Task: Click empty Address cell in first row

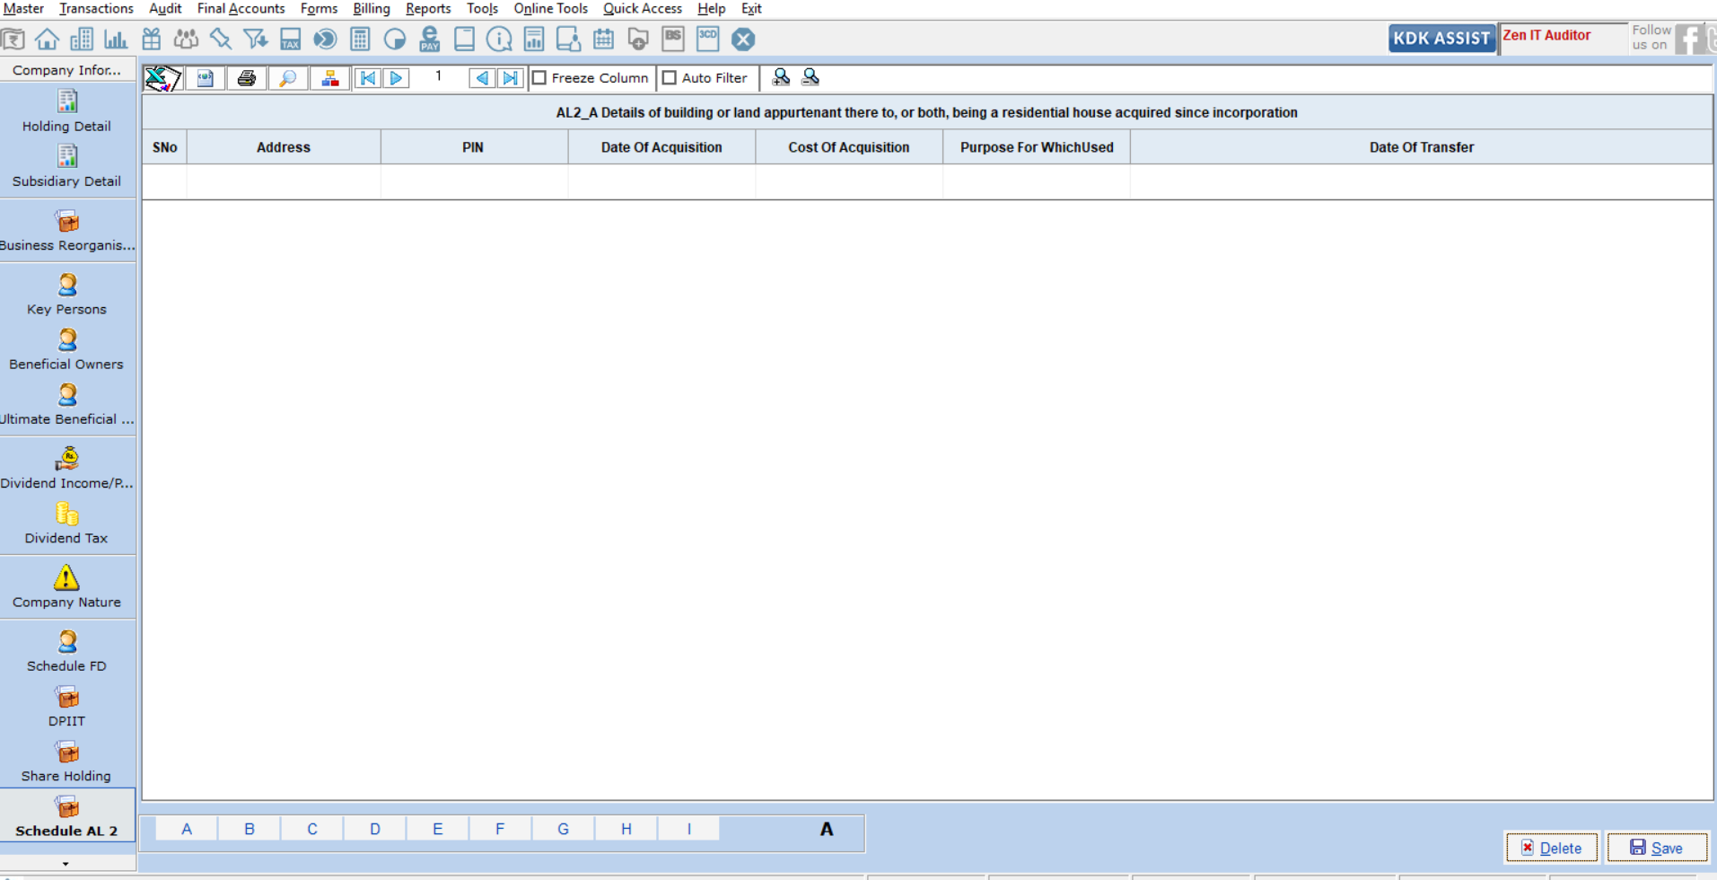Action: point(284,181)
